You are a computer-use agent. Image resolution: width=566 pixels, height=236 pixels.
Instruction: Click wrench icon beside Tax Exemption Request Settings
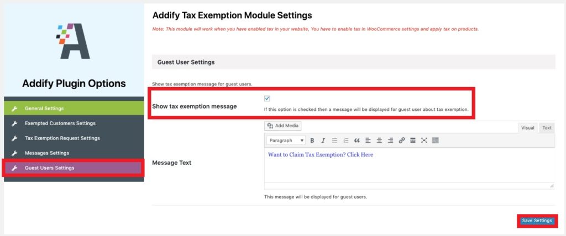(14, 138)
